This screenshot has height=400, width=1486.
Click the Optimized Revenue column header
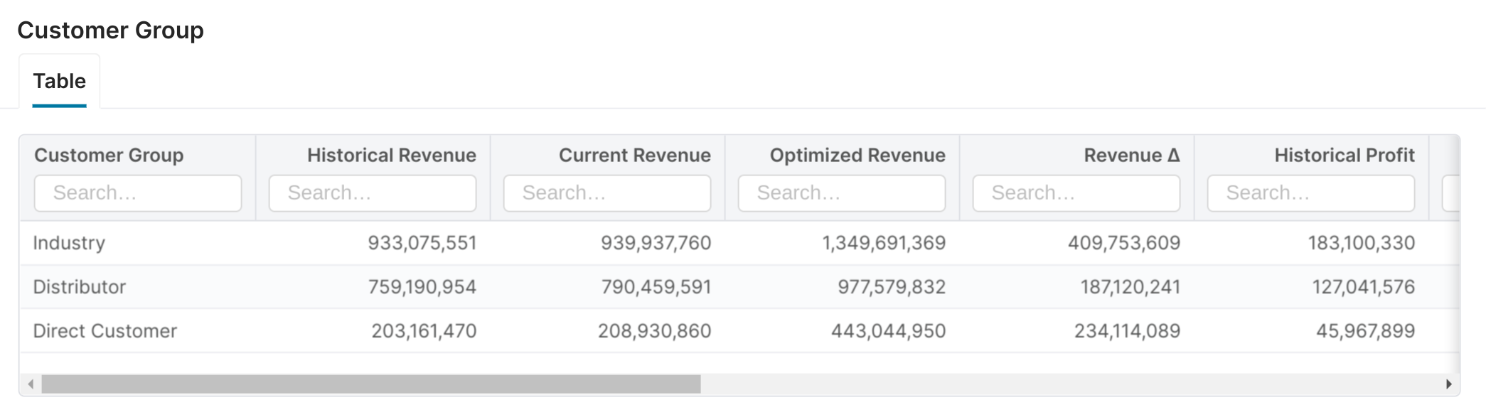857,156
